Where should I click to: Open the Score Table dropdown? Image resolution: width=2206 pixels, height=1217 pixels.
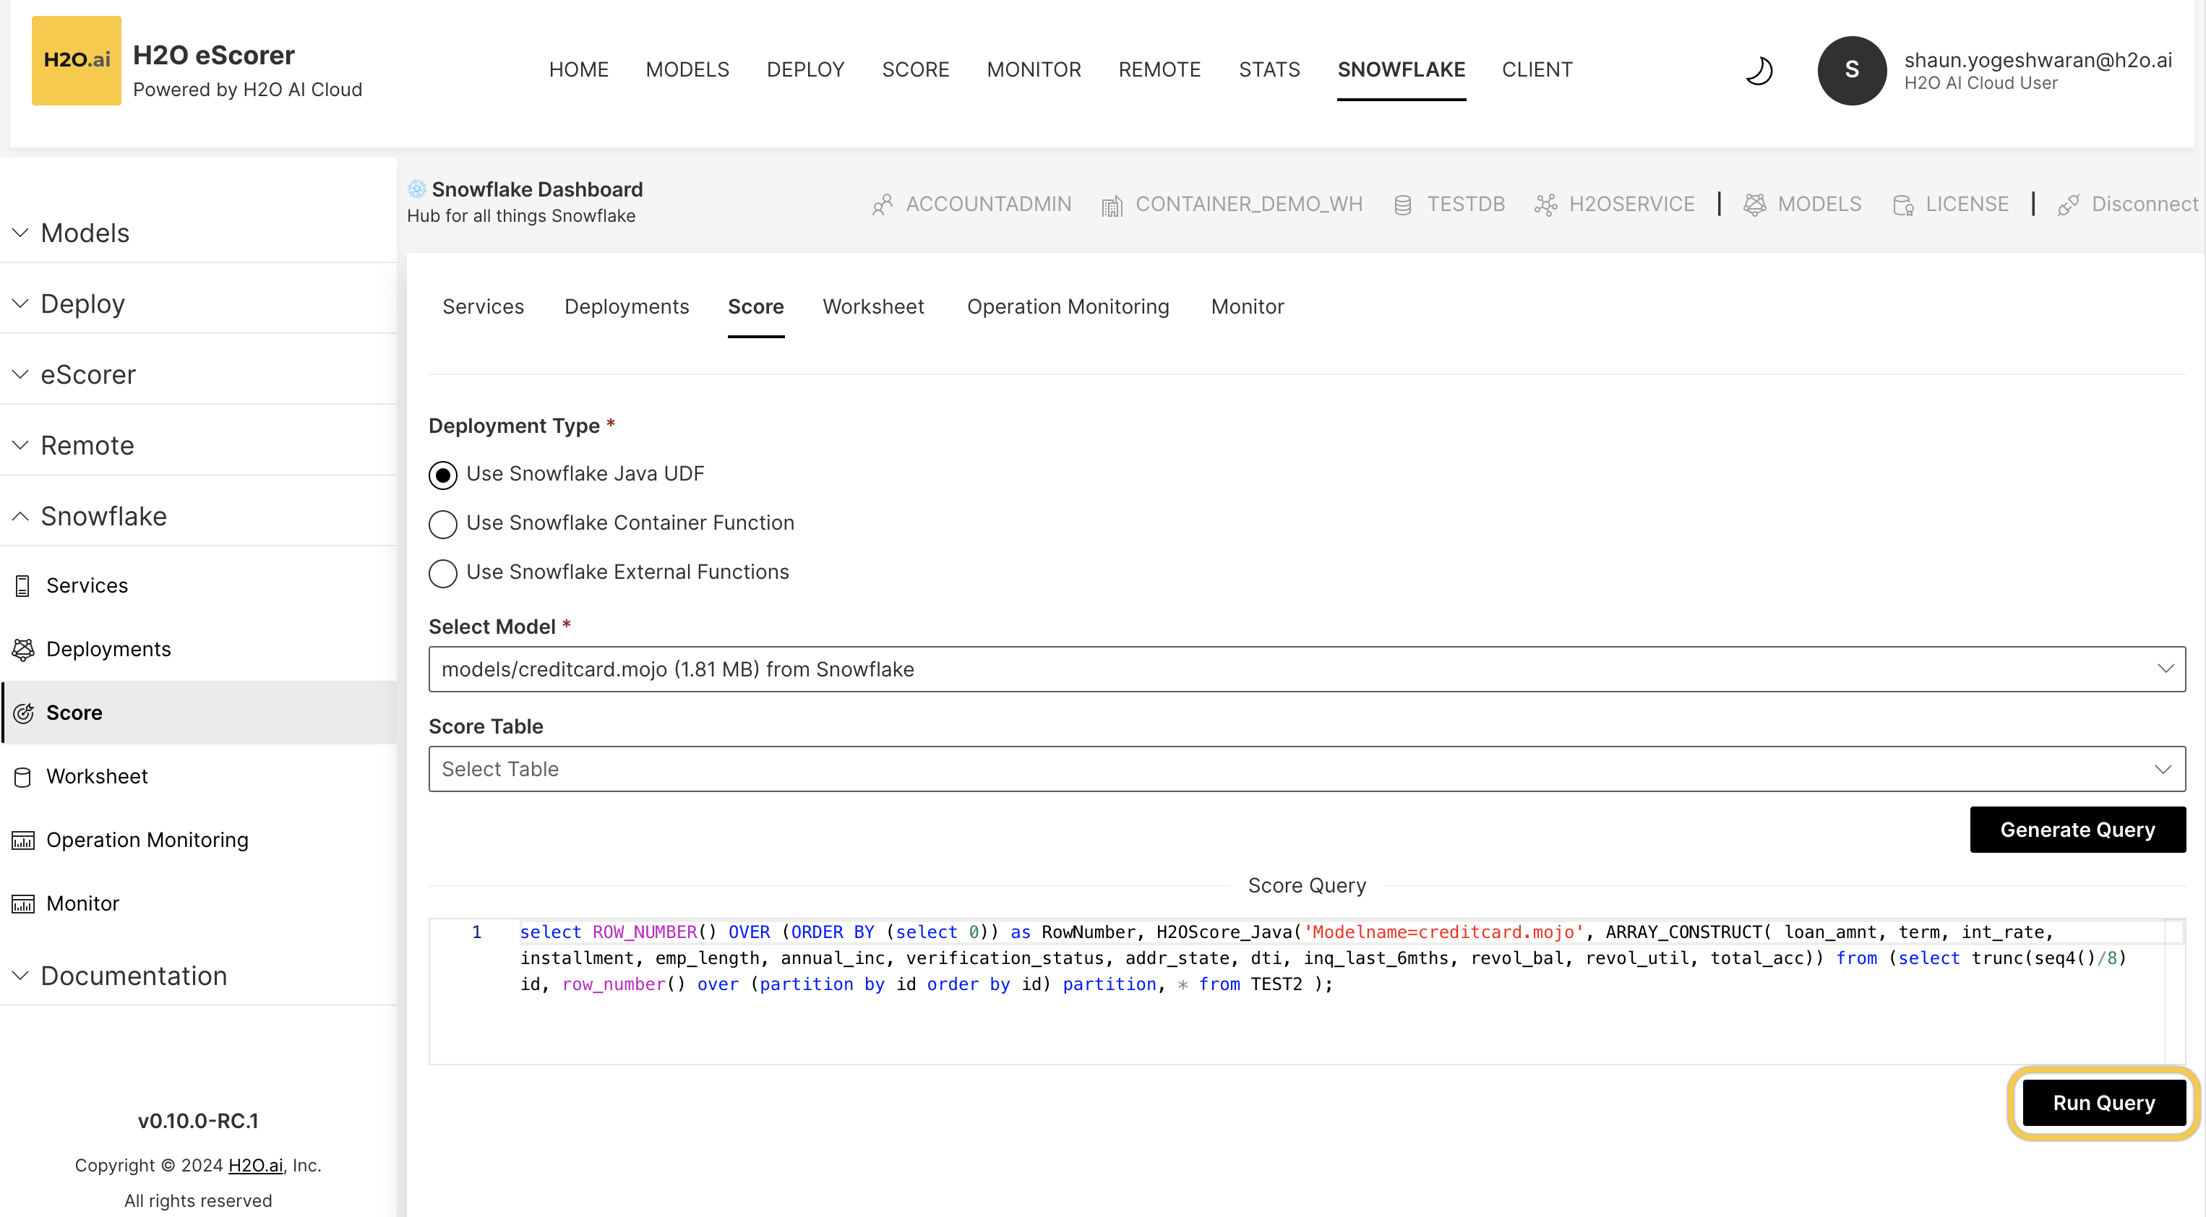pyautogui.click(x=1306, y=769)
